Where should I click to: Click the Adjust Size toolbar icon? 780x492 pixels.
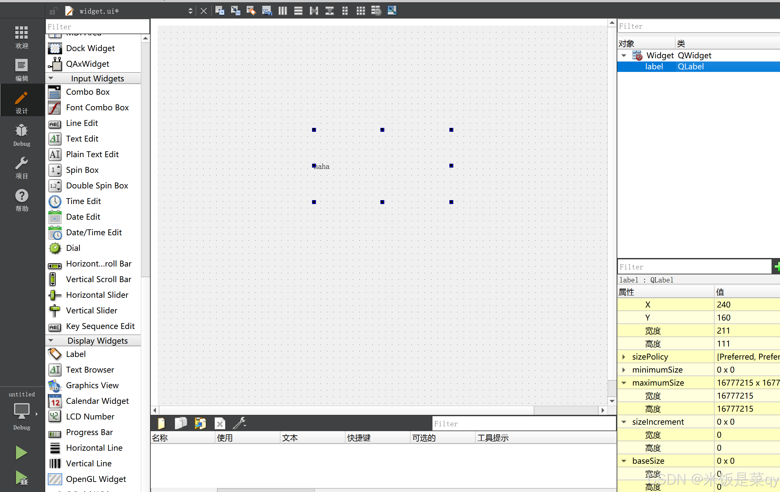click(x=392, y=11)
